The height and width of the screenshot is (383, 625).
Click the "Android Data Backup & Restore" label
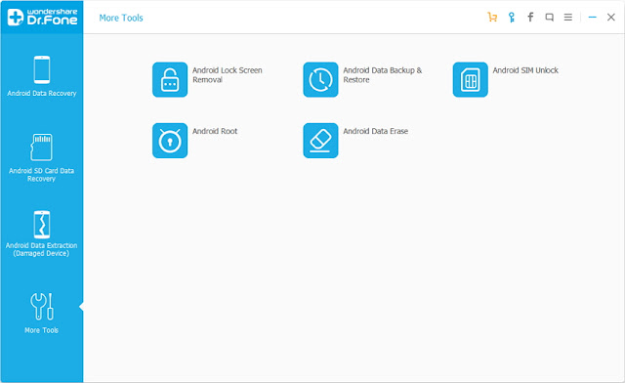click(x=382, y=75)
